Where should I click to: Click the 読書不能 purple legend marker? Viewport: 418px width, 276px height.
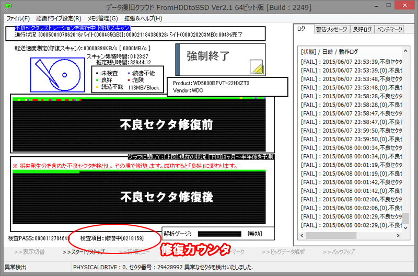129,73
